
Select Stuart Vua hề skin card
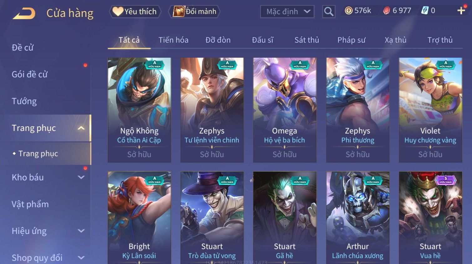click(430, 218)
